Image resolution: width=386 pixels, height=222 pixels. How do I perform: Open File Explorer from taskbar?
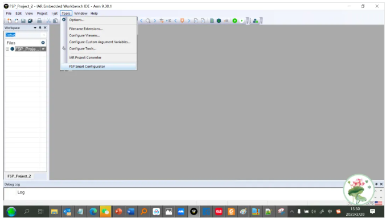click(x=54, y=211)
